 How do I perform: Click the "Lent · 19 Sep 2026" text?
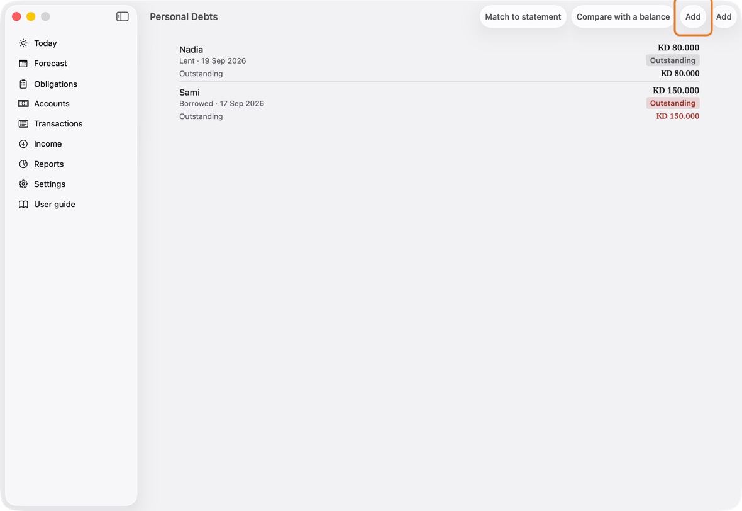tap(213, 60)
